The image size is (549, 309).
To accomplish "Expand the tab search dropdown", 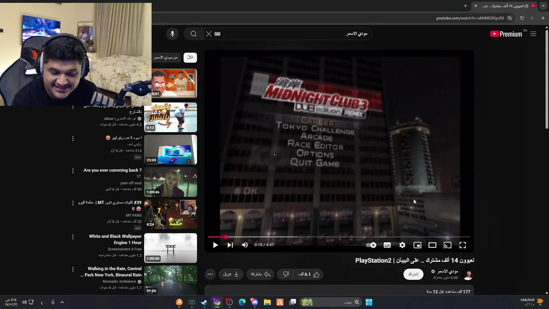I will [x=543, y=6].
